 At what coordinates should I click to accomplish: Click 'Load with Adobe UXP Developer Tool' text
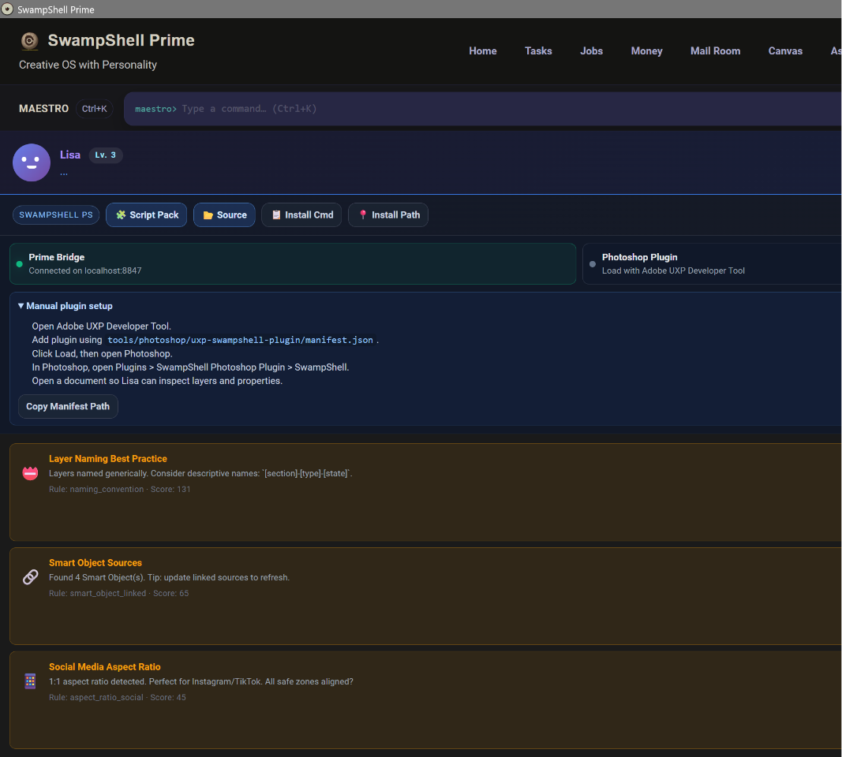pyautogui.click(x=673, y=271)
